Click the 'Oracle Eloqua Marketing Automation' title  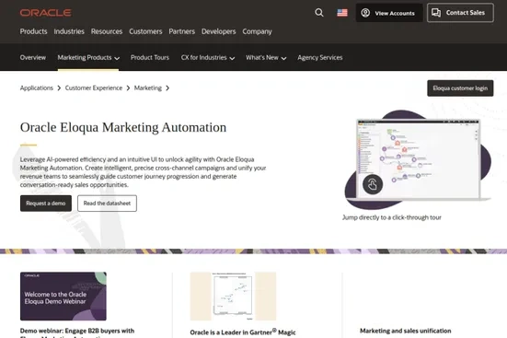[123, 127]
